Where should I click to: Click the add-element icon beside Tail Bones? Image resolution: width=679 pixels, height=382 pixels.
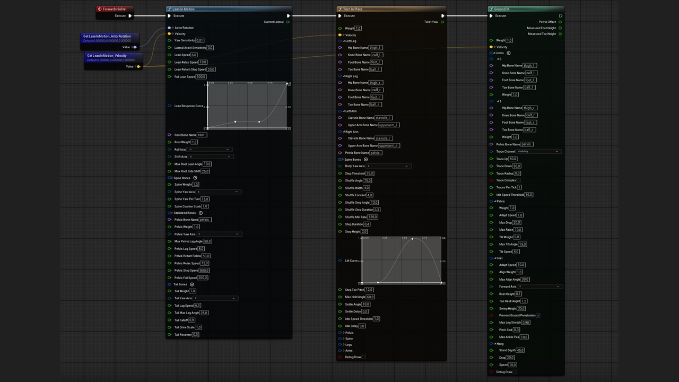192,284
